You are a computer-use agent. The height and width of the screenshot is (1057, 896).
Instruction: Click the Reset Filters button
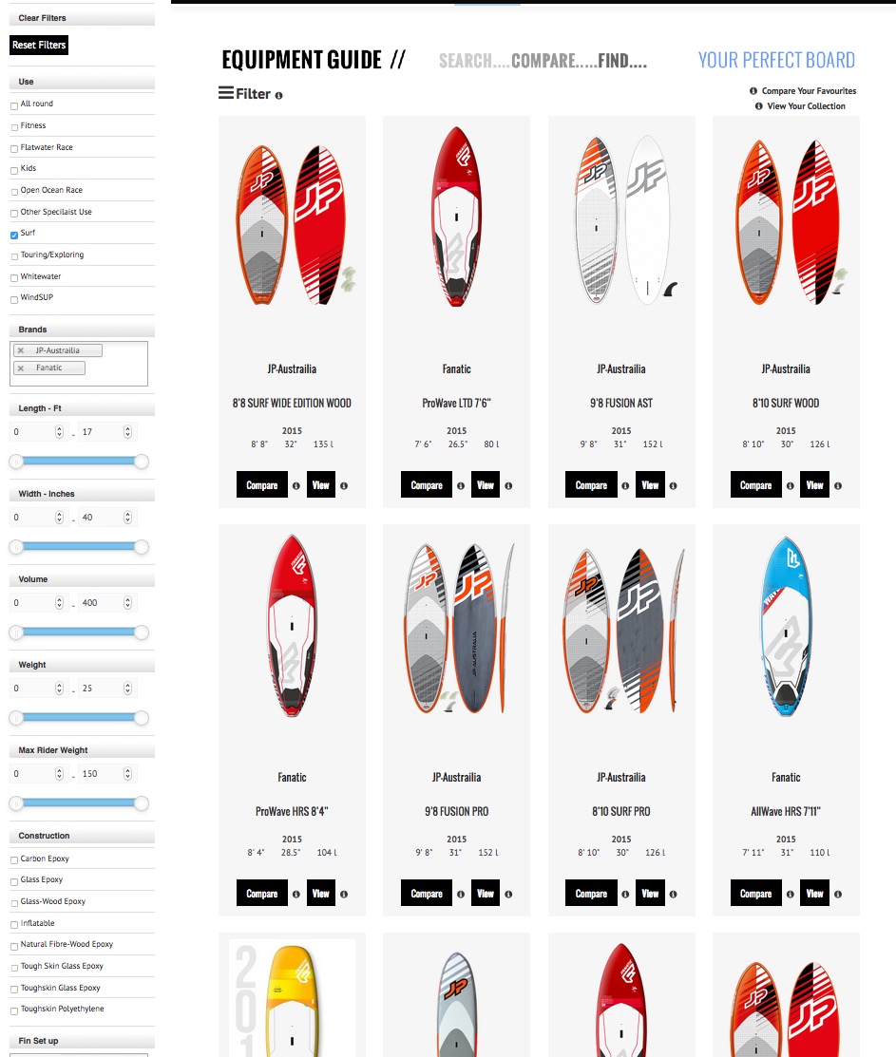point(39,46)
